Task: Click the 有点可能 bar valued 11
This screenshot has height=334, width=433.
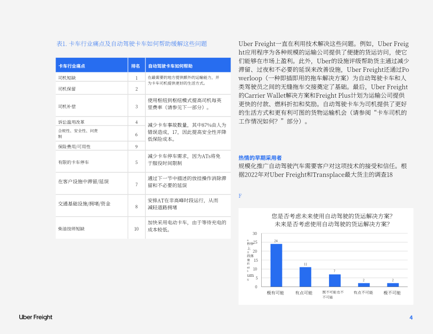Action: pyautogui.click(x=305, y=277)
